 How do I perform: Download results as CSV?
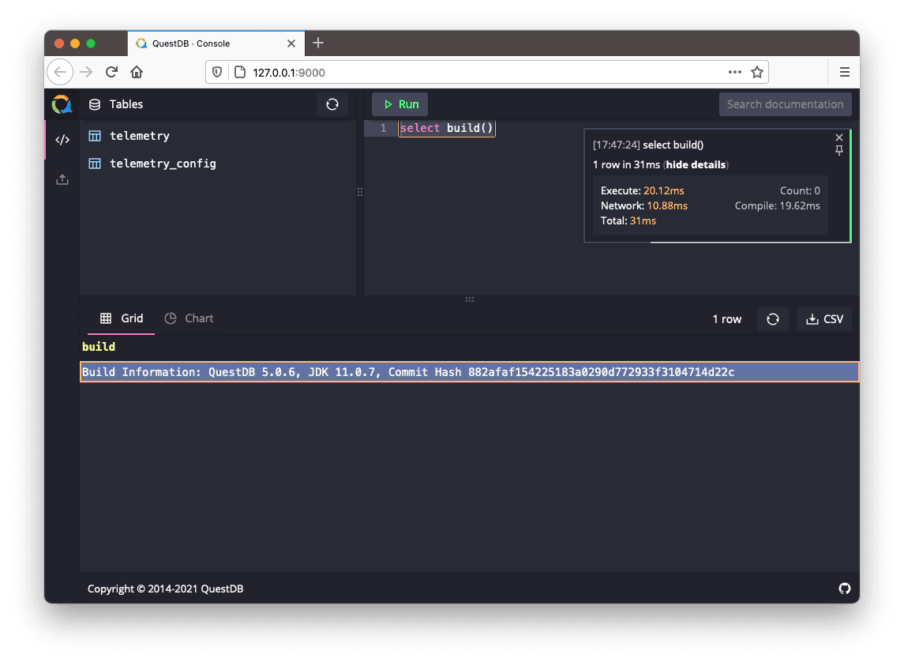tap(824, 319)
